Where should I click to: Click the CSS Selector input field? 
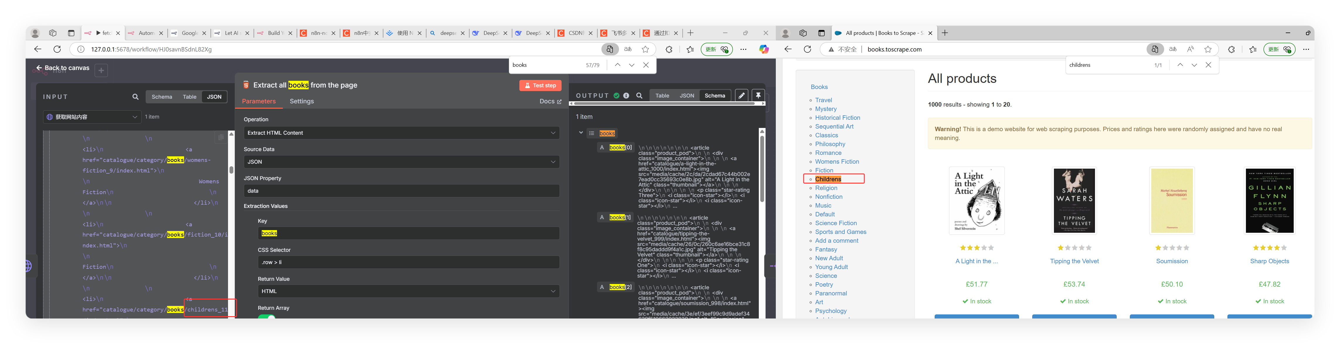[x=408, y=262]
